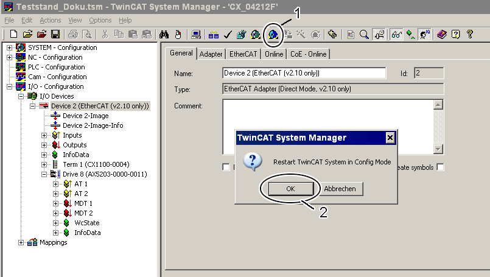The image size is (490, 277).
Task: Click the Cut scissors icon
Action: pos(105,34)
